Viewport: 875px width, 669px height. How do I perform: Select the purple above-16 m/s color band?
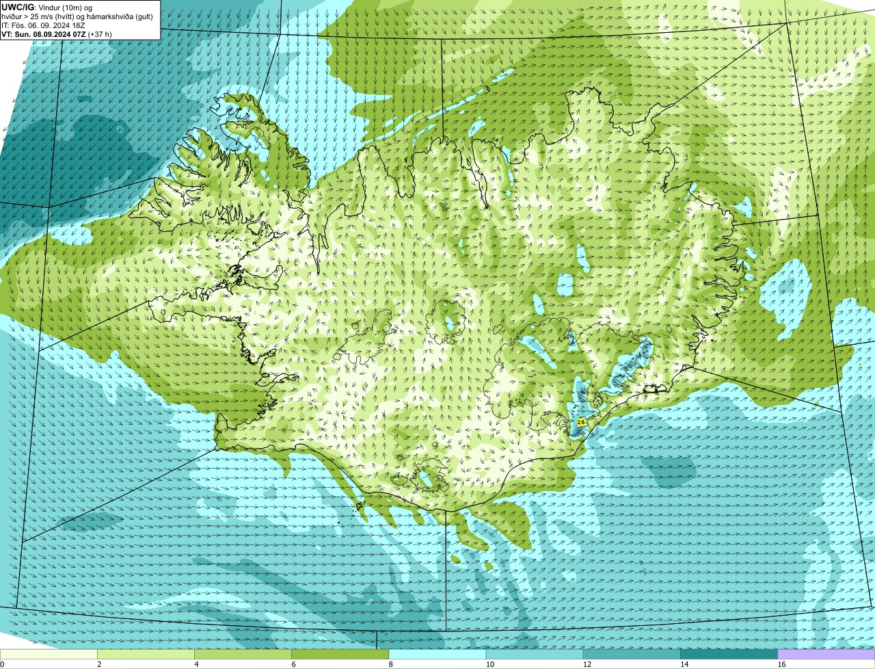coord(826,654)
